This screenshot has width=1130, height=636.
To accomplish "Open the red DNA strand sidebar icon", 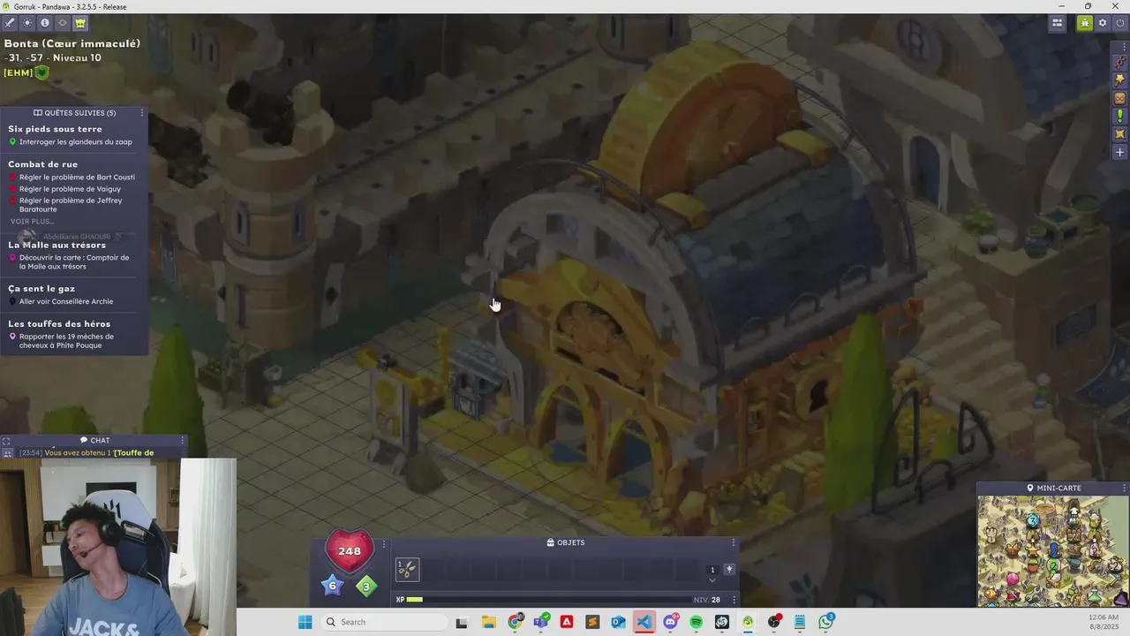I will 1120,63.
